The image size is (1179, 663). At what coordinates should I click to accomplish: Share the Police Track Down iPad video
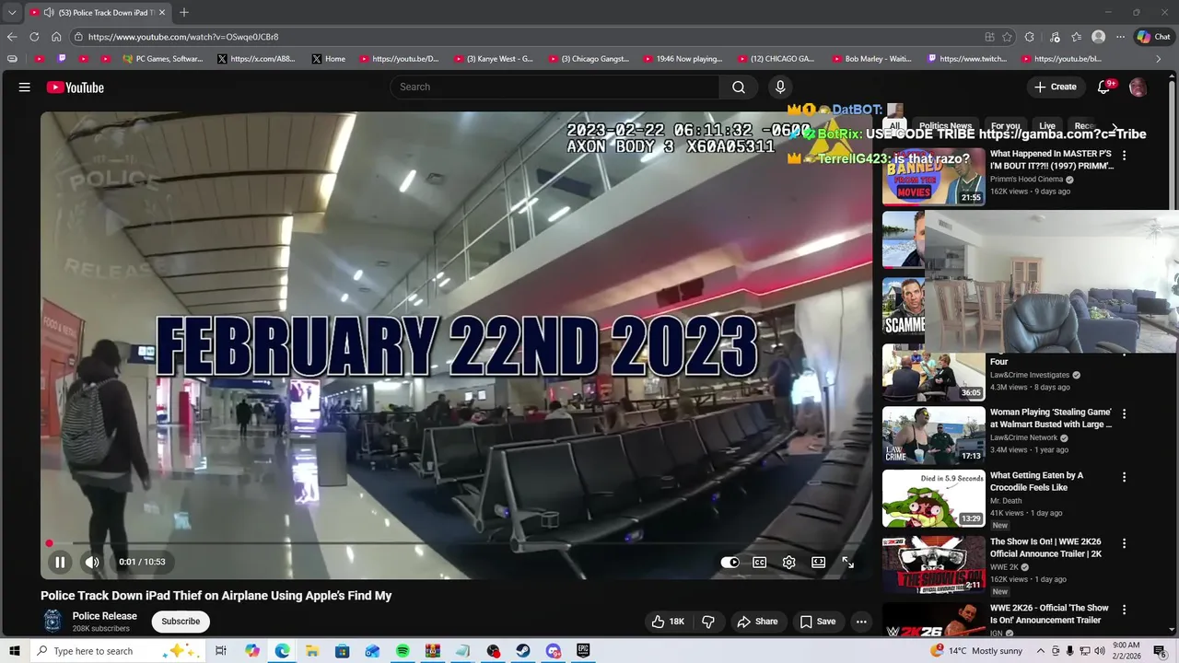(757, 622)
